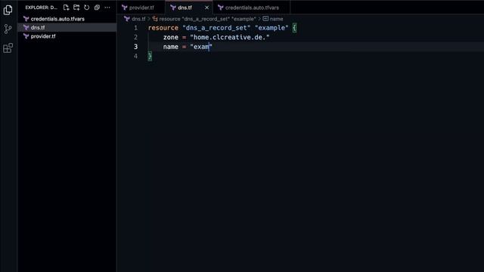Collapse all folders in Explorer

(97, 8)
